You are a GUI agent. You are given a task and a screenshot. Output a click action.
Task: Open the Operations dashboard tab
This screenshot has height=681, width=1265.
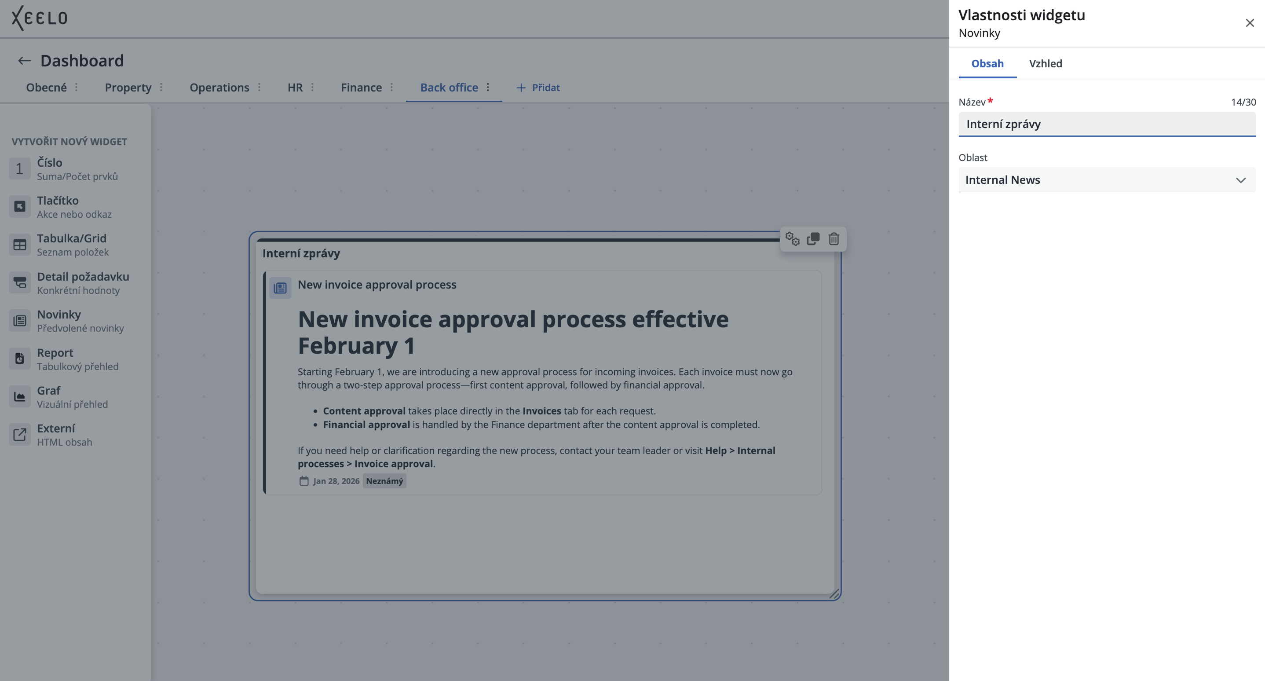(219, 88)
